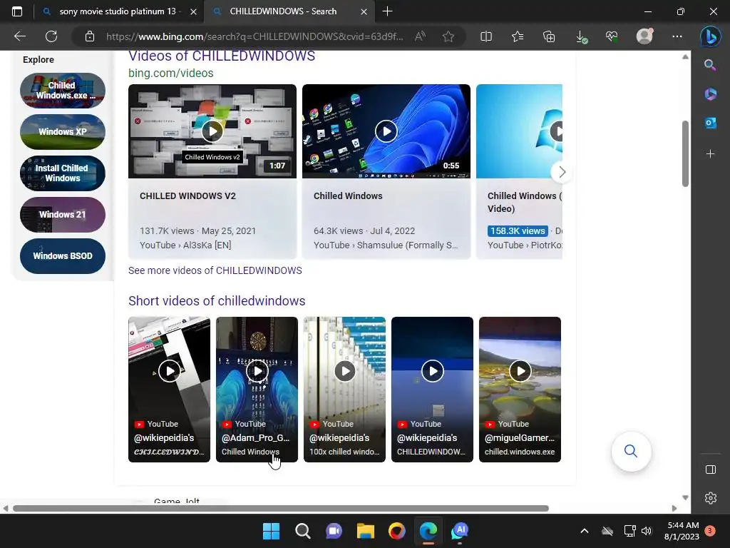730x548 pixels.
Task: Click the 158.3K views badge
Action: (x=518, y=230)
